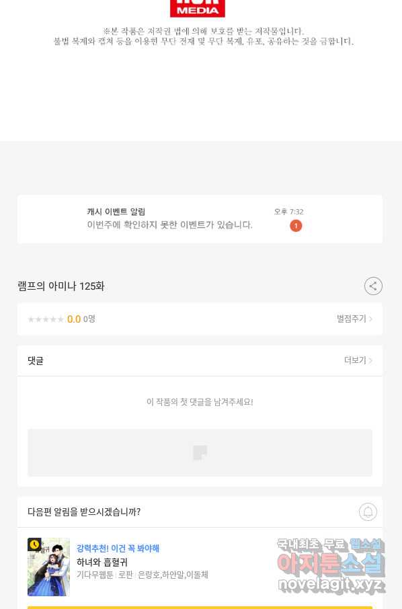
Task: Select the five-star rating stars
Action: click(x=46, y=319)
